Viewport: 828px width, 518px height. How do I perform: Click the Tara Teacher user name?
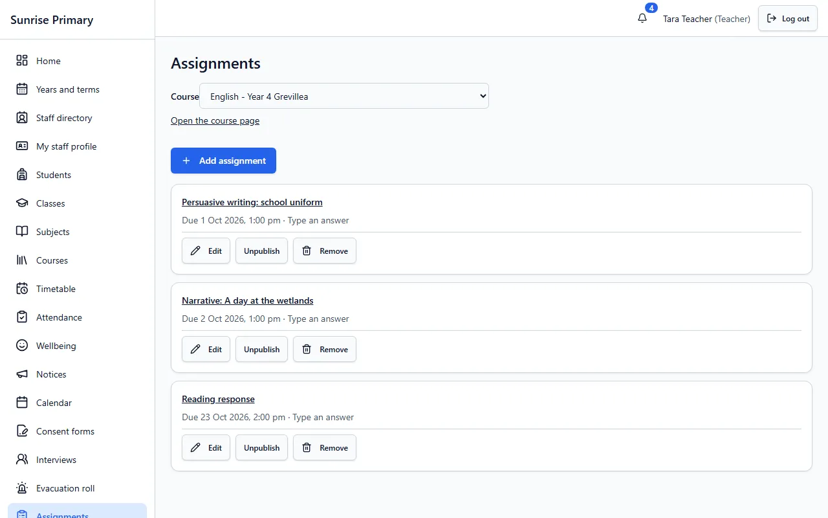(688, 19)
